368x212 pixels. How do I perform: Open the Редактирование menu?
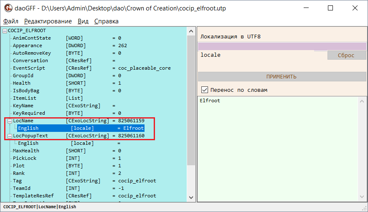coord(48,21)
